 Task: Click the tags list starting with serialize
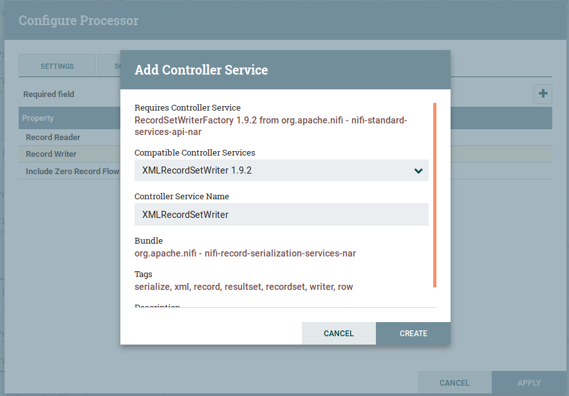pyautogui.click(x=243, y=287)
